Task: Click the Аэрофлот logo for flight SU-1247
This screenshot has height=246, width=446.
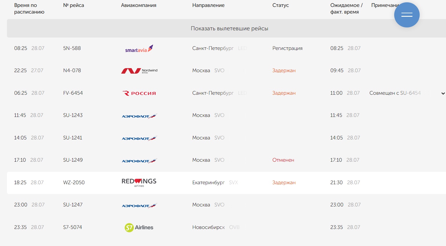Action: (139, 205)
